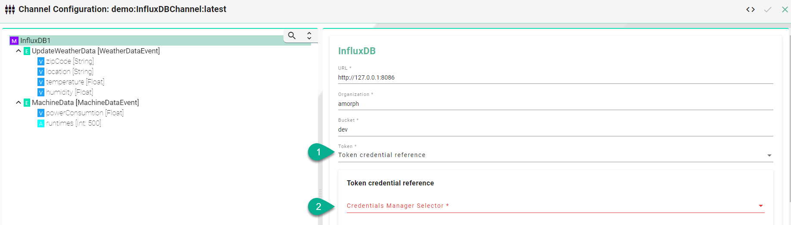Select zipCode [String] variable
This screenshot has width=791, height=225.
coord(70,62)
